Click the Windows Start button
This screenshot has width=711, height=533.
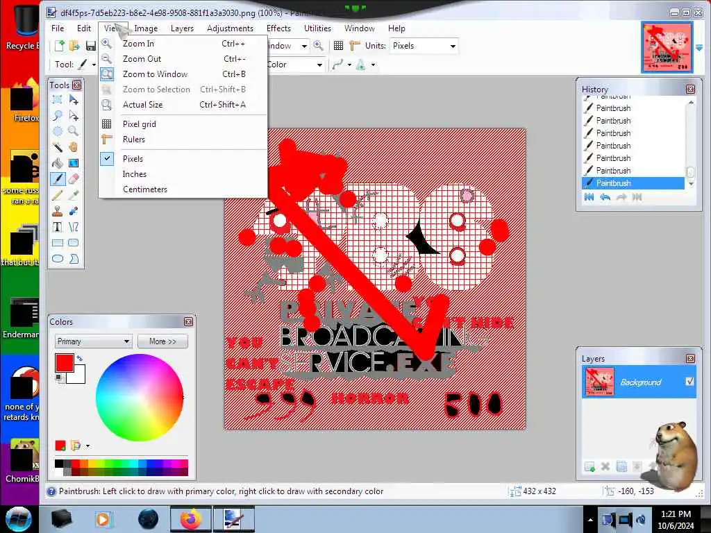18,519
